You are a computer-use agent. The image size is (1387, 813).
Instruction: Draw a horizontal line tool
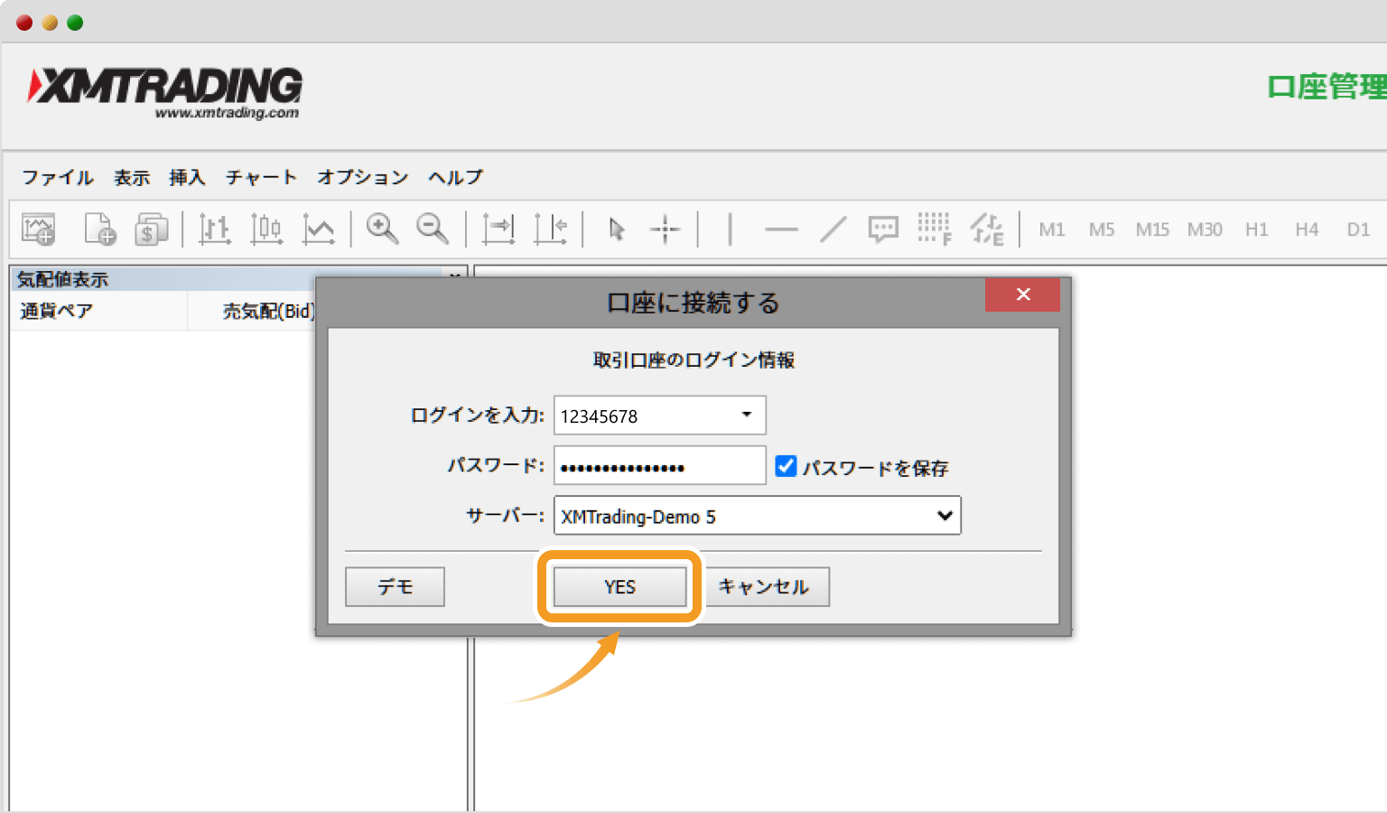[x=781, y=229]
